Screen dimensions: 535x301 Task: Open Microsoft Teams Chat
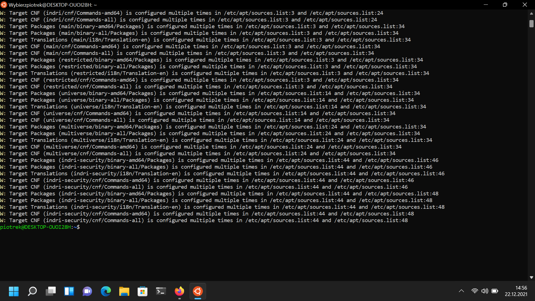[x=87, y=291]
